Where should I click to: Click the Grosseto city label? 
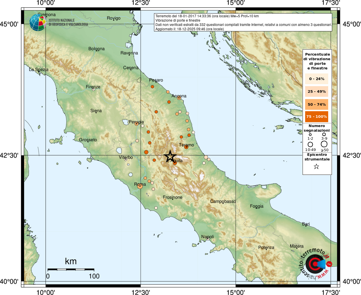tap(88, 140)
